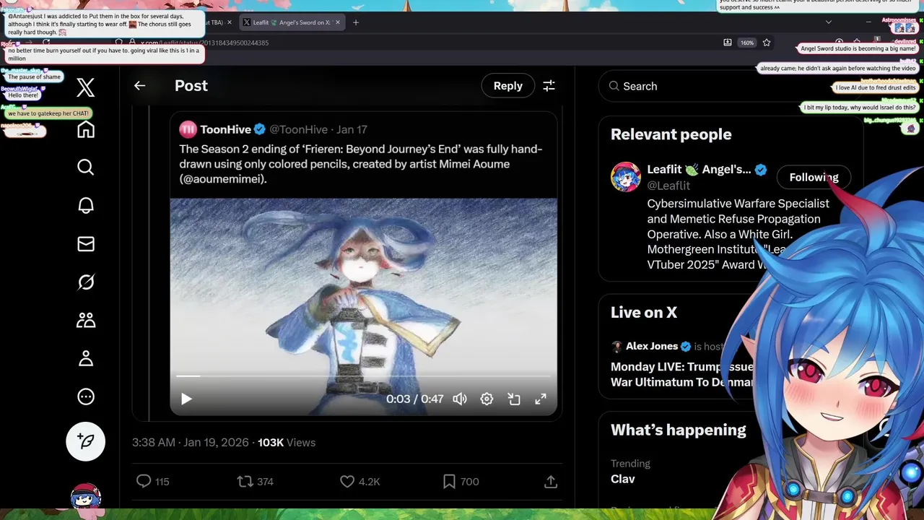
Task: Open the Explore search icon in sidebar
Action: point(85,168)
